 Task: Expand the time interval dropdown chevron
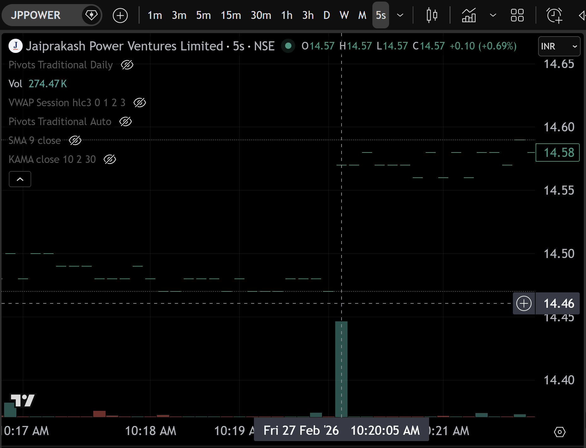[400, 15]
